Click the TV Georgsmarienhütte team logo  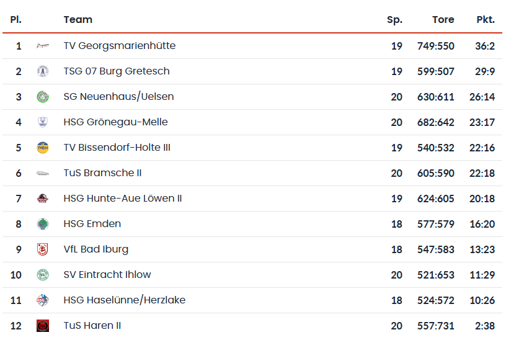pos(43,46)
